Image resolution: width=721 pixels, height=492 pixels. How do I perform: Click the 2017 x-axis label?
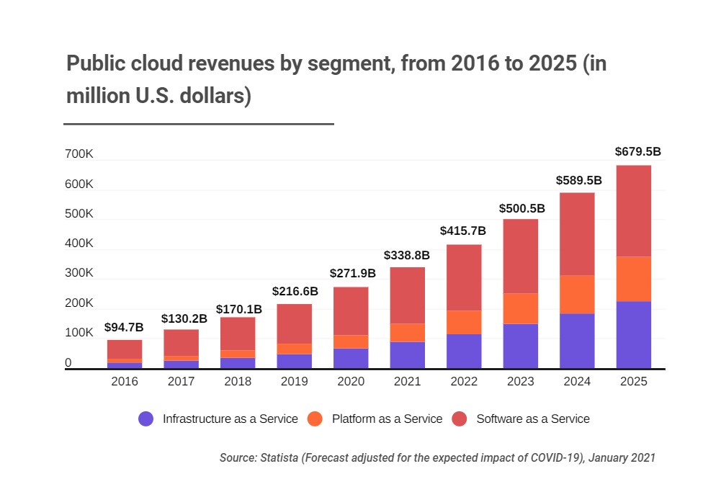pos(182,381)
